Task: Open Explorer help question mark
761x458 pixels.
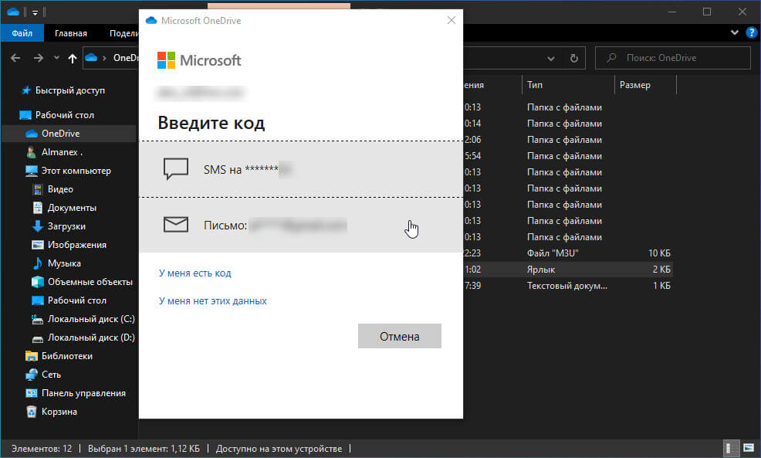Action: (751, 32)
